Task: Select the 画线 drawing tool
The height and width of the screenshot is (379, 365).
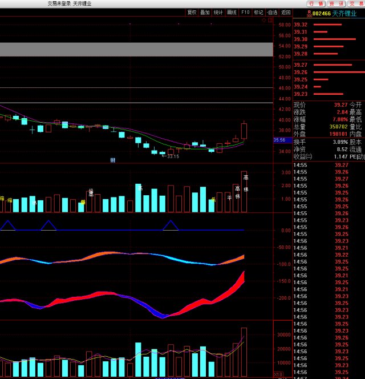Action: (x=232, y=12)
